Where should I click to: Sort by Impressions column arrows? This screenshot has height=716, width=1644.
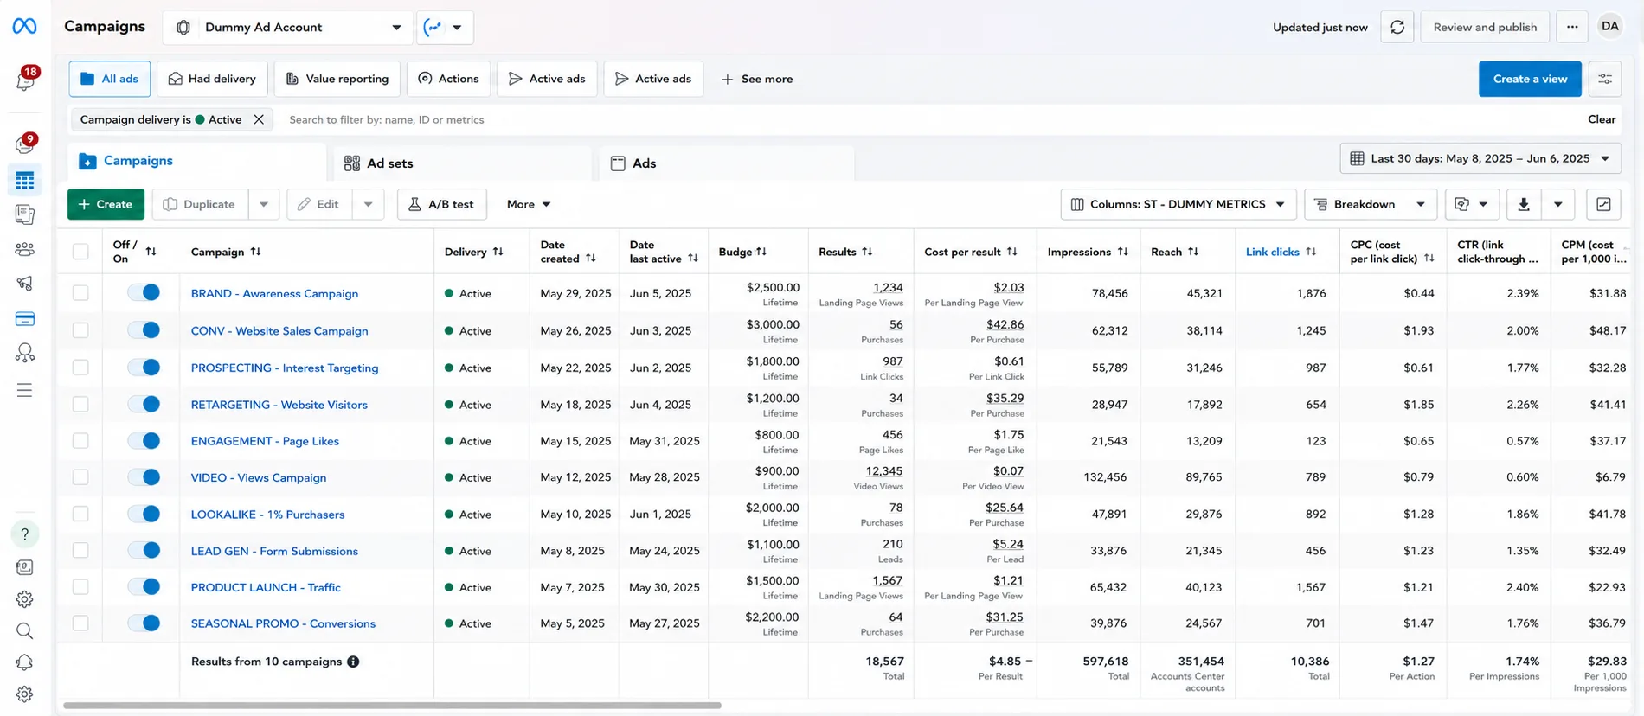(1123, 252)
